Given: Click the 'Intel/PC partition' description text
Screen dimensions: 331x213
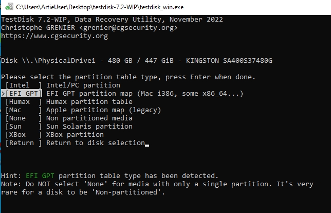Looking at the screenshot, I should click(x=83, y=85).
